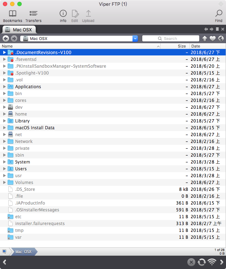Sort by the Name column header
226x269 pixels.
pos(80,46)
